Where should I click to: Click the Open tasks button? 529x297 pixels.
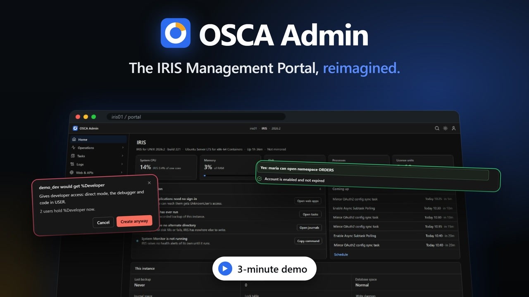tap(310, 214)
